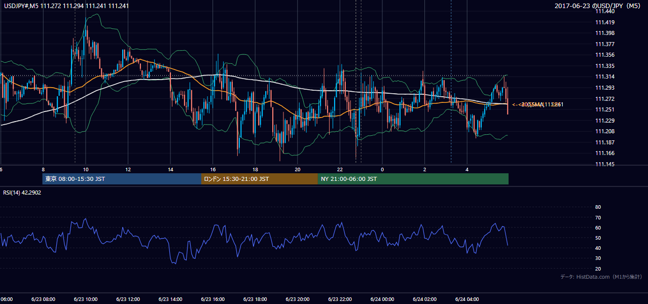The height and width of the screenshot is (304, 648).
Task: Click the 6/23 14:00 bottom date label
Action: point(170,299)
